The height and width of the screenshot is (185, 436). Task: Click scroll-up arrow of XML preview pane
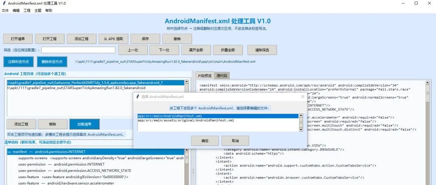[x=428, y=82]
